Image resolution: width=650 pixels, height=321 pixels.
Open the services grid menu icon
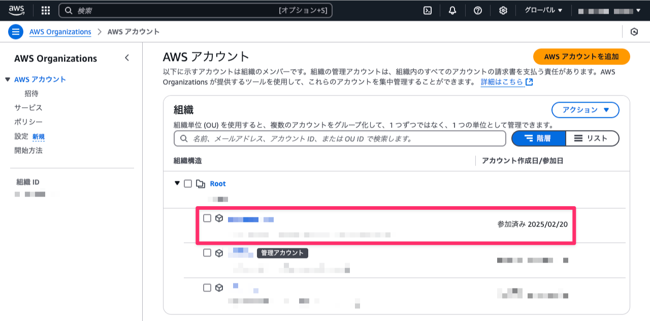coord(46,10)
